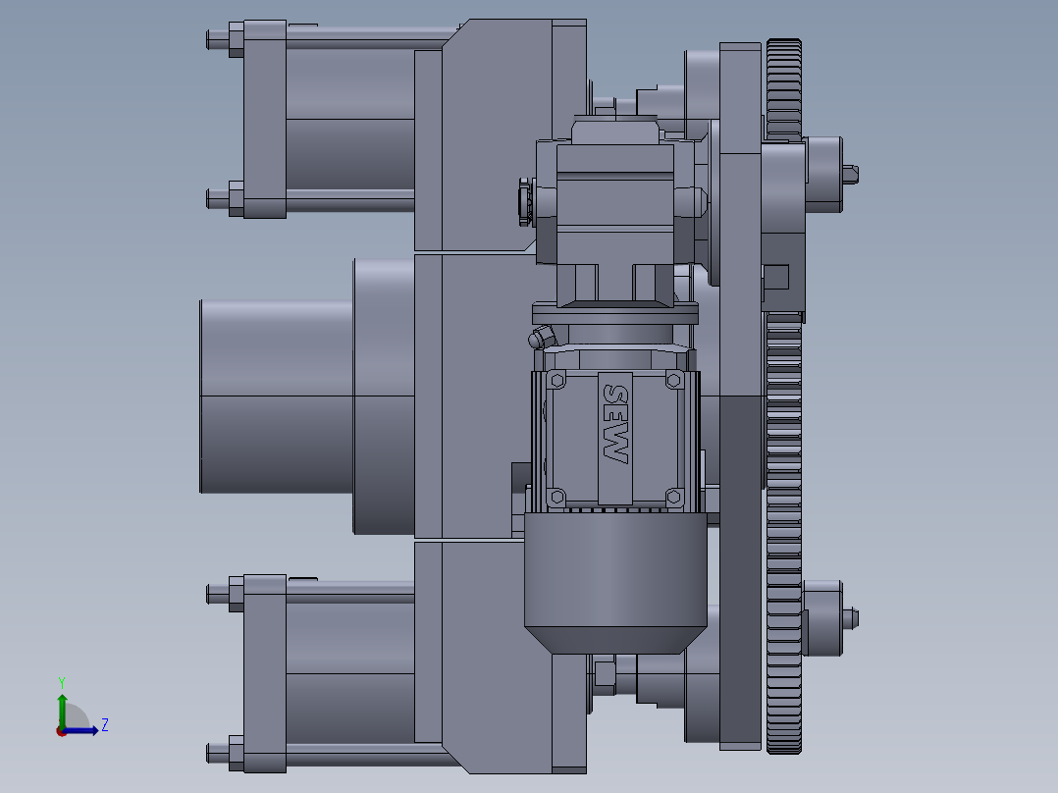Select the bottom pneumatic cylinder barrel
1058x793 pixels.
click(350, 673)
